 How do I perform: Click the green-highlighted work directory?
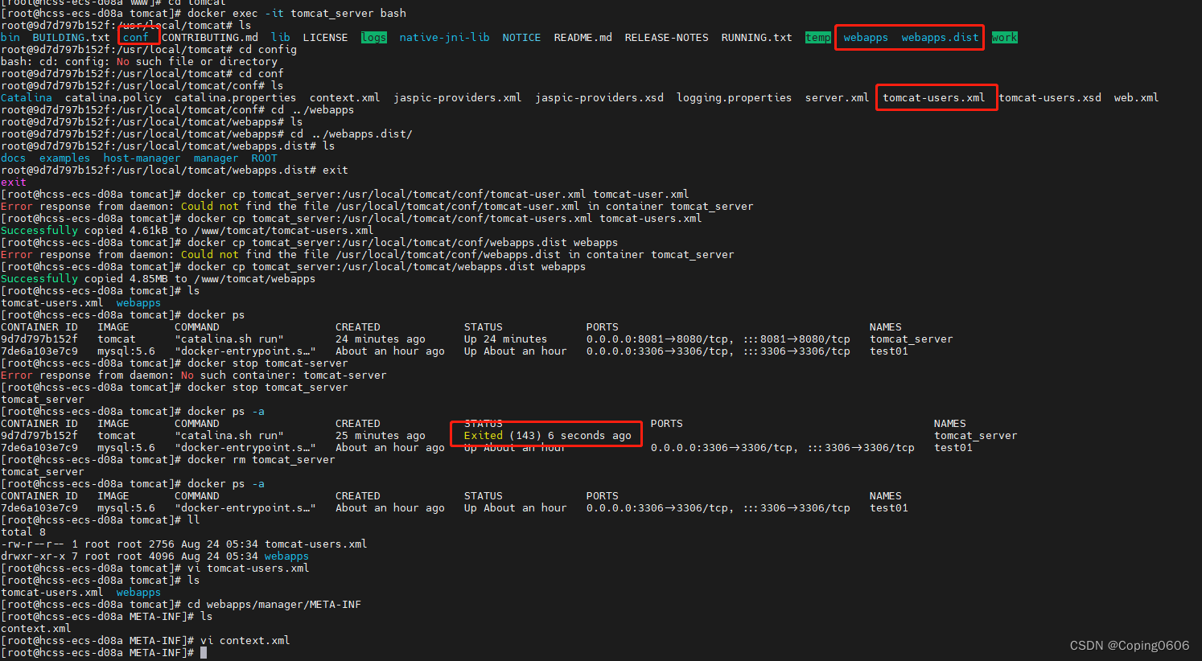click(1004, 38)
